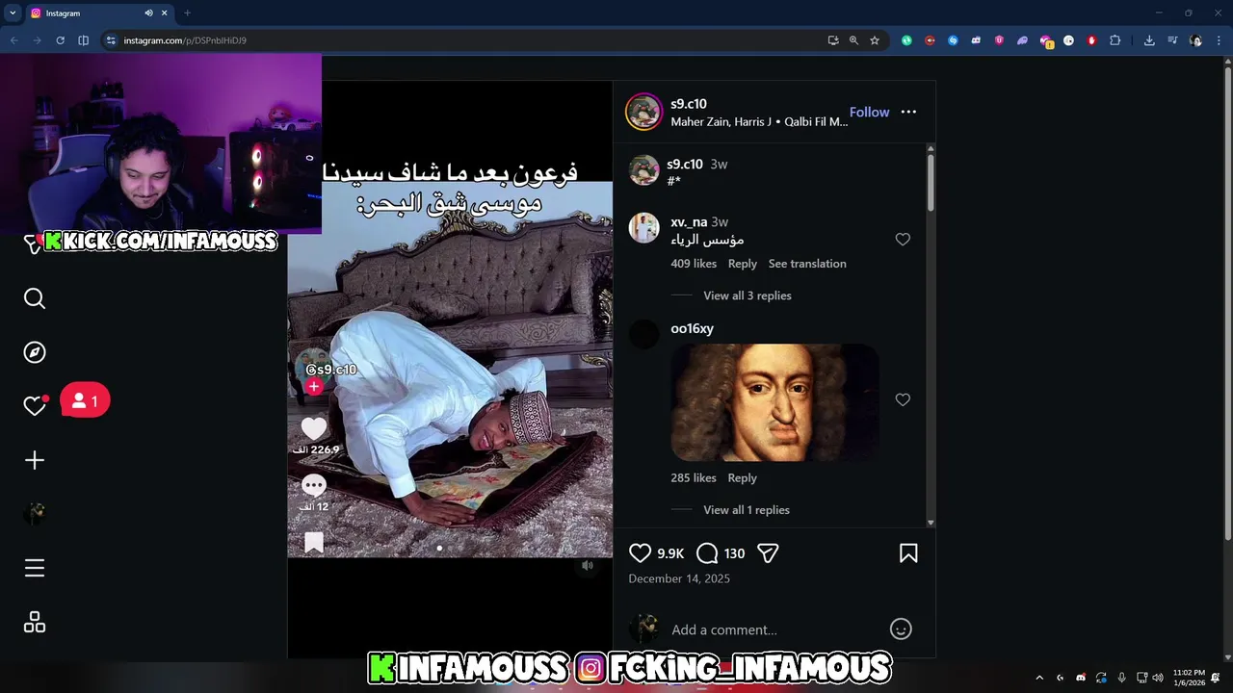Click the Shazam extension icon
This screenshot has width=1233, height=693.
(953, 40)
